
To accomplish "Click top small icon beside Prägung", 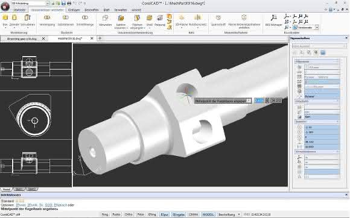I will (170, 16).
